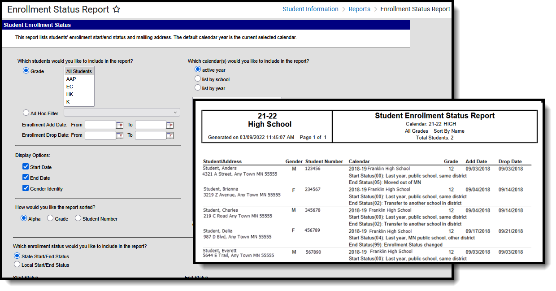Image resolution: width=556 pixels, height=291 pixels.
Task: Click Add Date column header in report
Action: (476, 161)
